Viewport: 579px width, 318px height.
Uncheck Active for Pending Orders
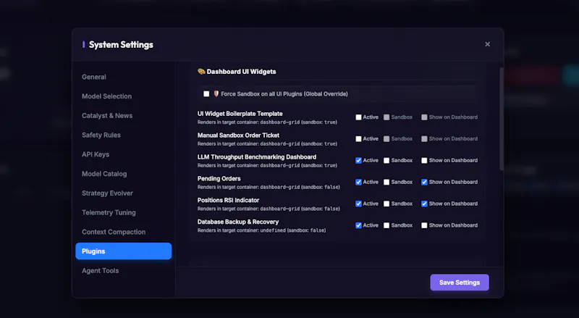(358, 182)
